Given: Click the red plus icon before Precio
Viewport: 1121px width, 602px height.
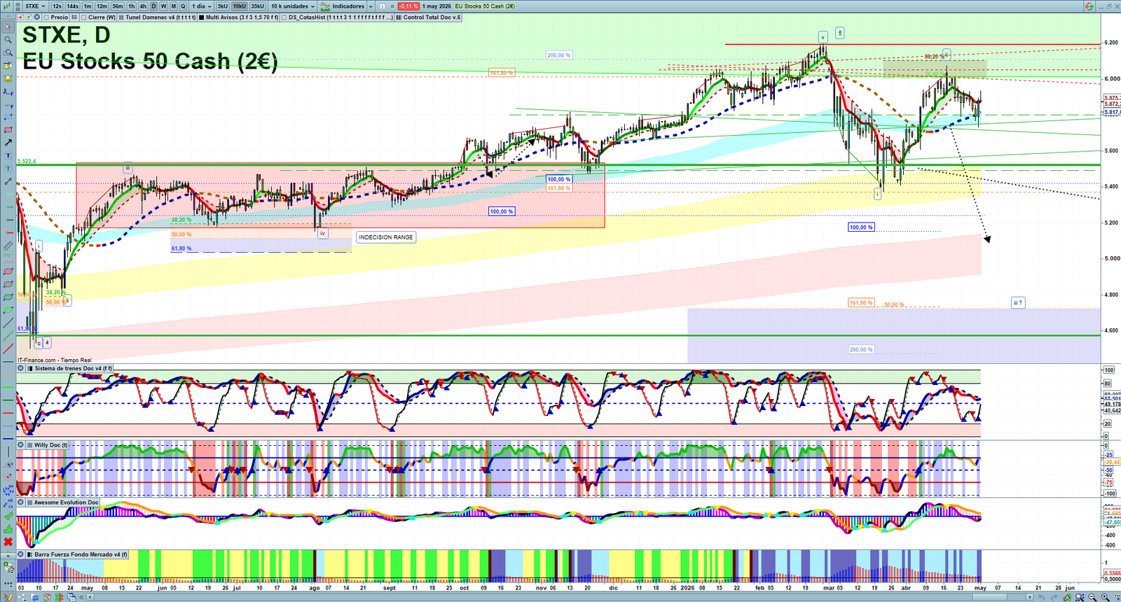Looking at the screenshot, I should click(x=21, y=17).
